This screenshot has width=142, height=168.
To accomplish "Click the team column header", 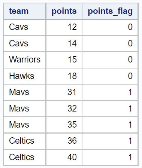I will [x=25, y=11].
